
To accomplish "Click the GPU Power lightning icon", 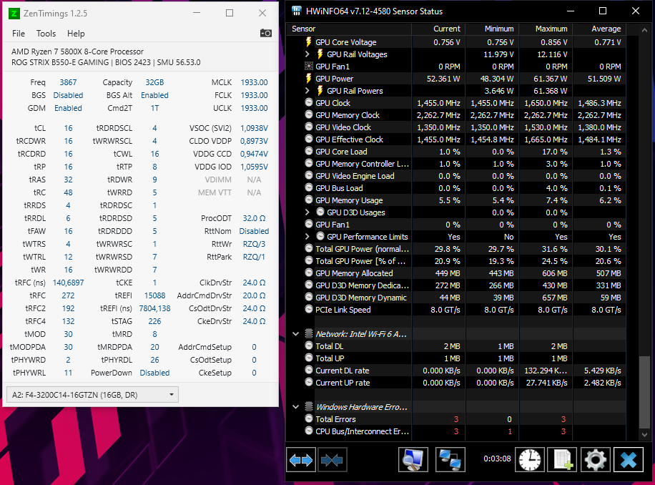I will (x=309, y=78).
